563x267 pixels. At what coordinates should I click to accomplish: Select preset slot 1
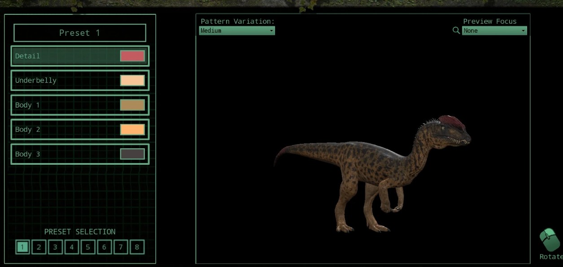click(x=22, y=247)
